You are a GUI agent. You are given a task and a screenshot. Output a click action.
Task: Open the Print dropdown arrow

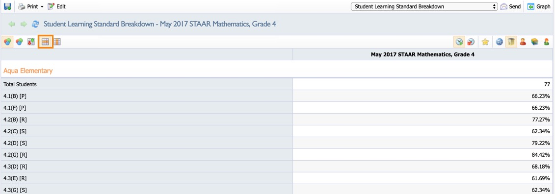pyautogui.click(x=42, y=7)
